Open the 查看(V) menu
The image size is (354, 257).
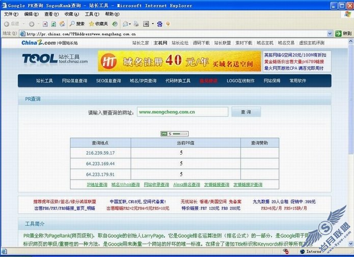point(51,14)
